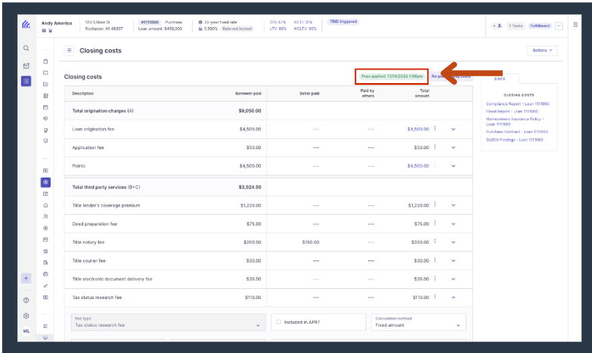Open kebab menu for Tax status research fee
592x353 pixels.
pos(435,297)
